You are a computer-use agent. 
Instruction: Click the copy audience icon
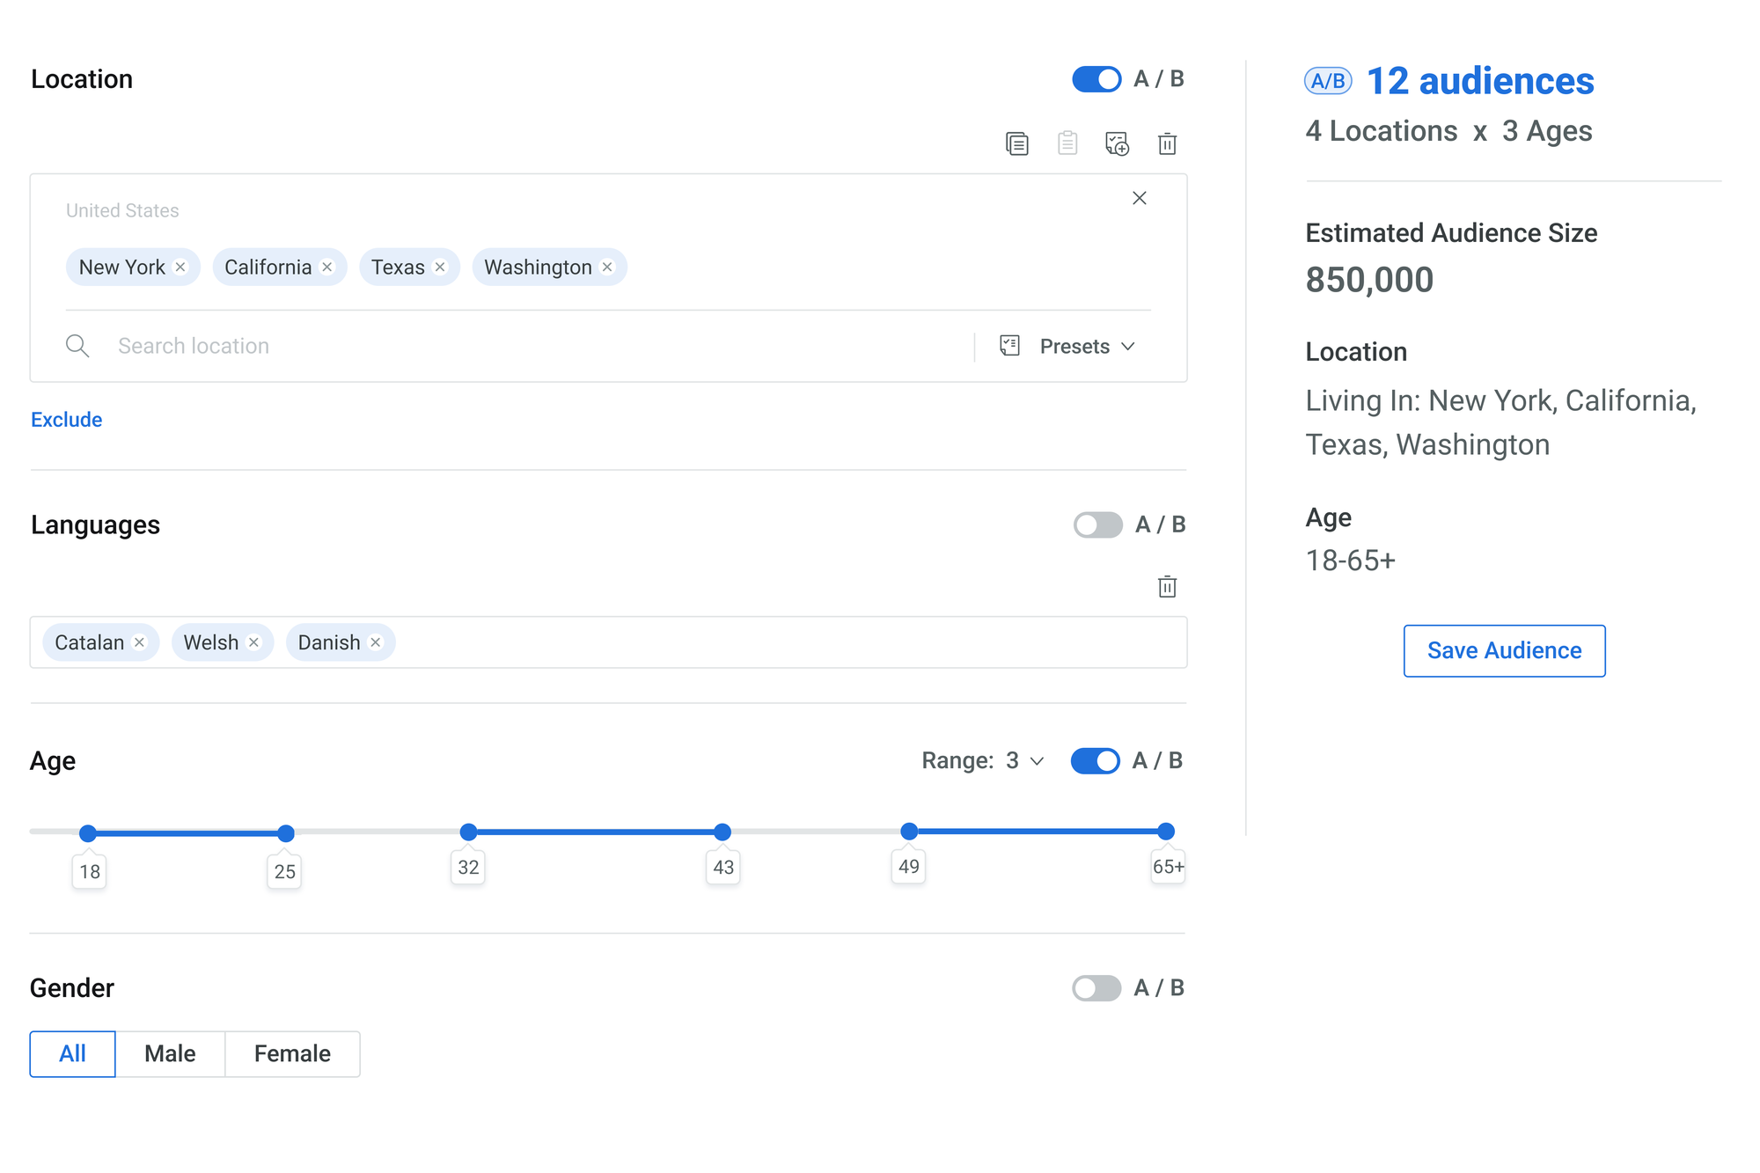1018,143
